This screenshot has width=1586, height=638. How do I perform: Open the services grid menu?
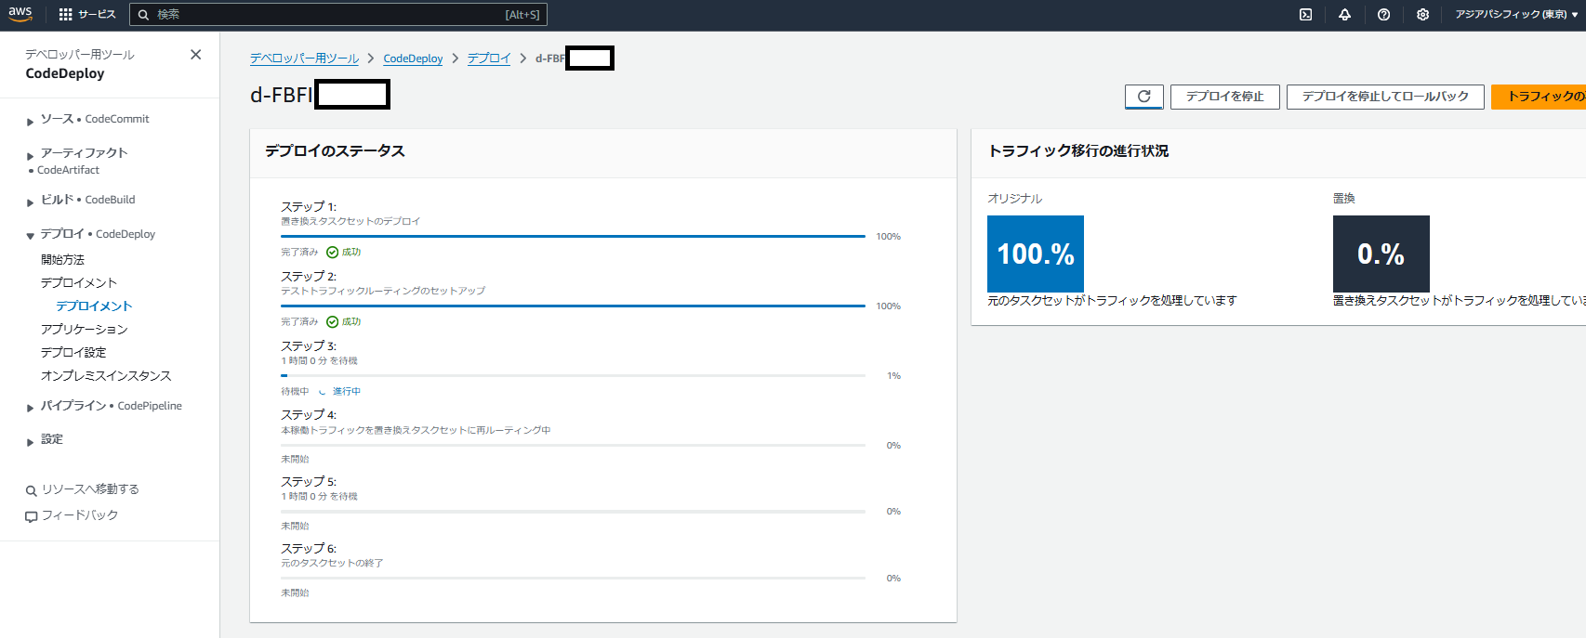[87, 15]
